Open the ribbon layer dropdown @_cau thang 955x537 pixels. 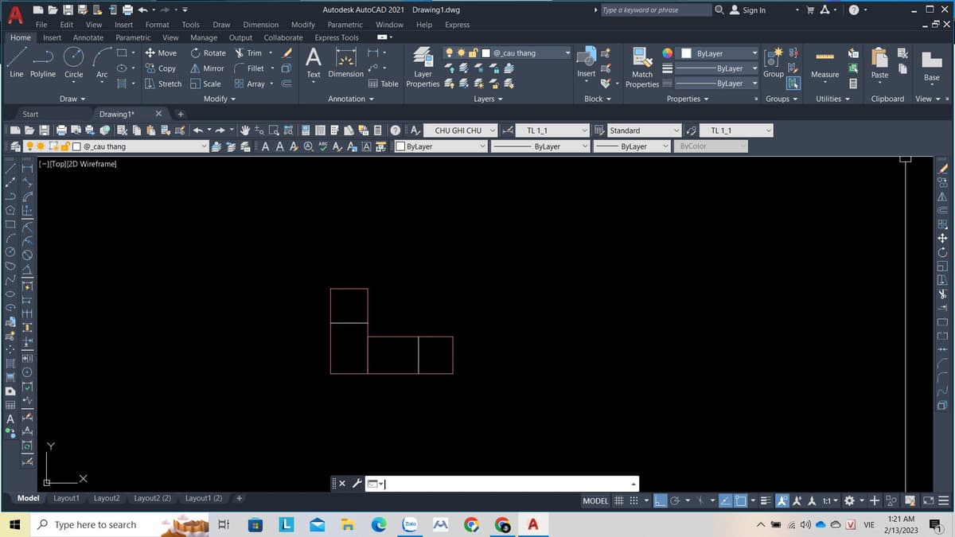508,53
